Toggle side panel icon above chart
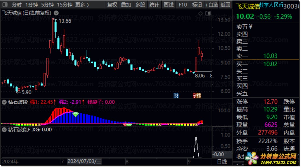Viewport: 301px width, 167px height. coord(208,13)
